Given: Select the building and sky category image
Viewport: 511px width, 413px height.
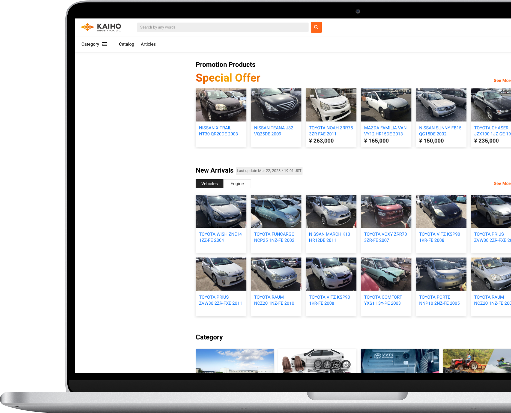Looking at the screenshot, I should click(x=235, y=361).
